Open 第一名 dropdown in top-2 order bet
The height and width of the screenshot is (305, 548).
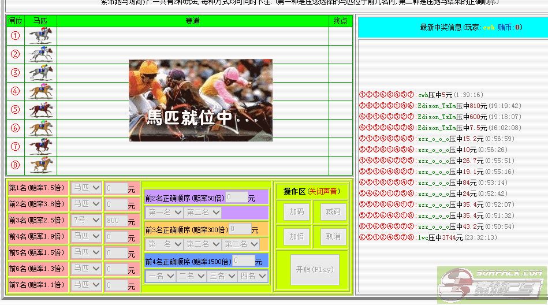coord(165,213)
